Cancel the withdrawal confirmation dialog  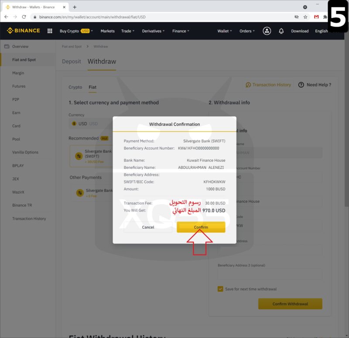(148, 227)
